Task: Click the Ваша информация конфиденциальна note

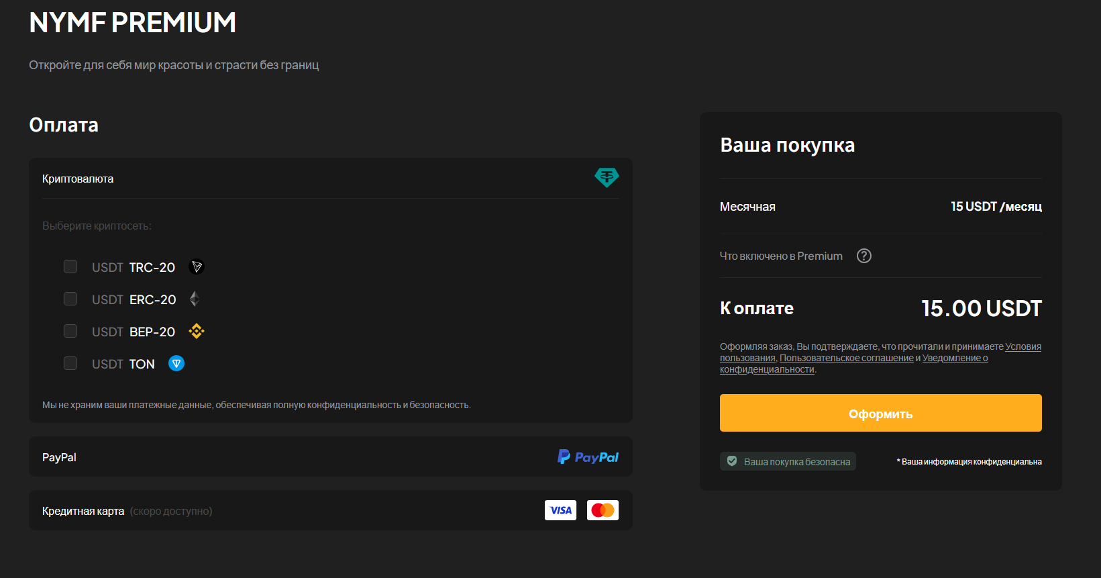Action: click(x=969, y=462)
